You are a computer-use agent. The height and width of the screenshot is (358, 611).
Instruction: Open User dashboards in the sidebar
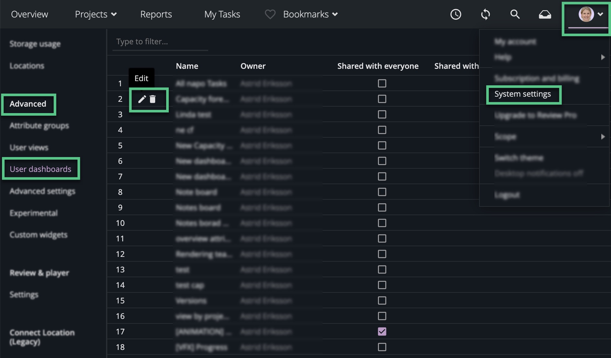pyautogui.click(x=41, y=169)
